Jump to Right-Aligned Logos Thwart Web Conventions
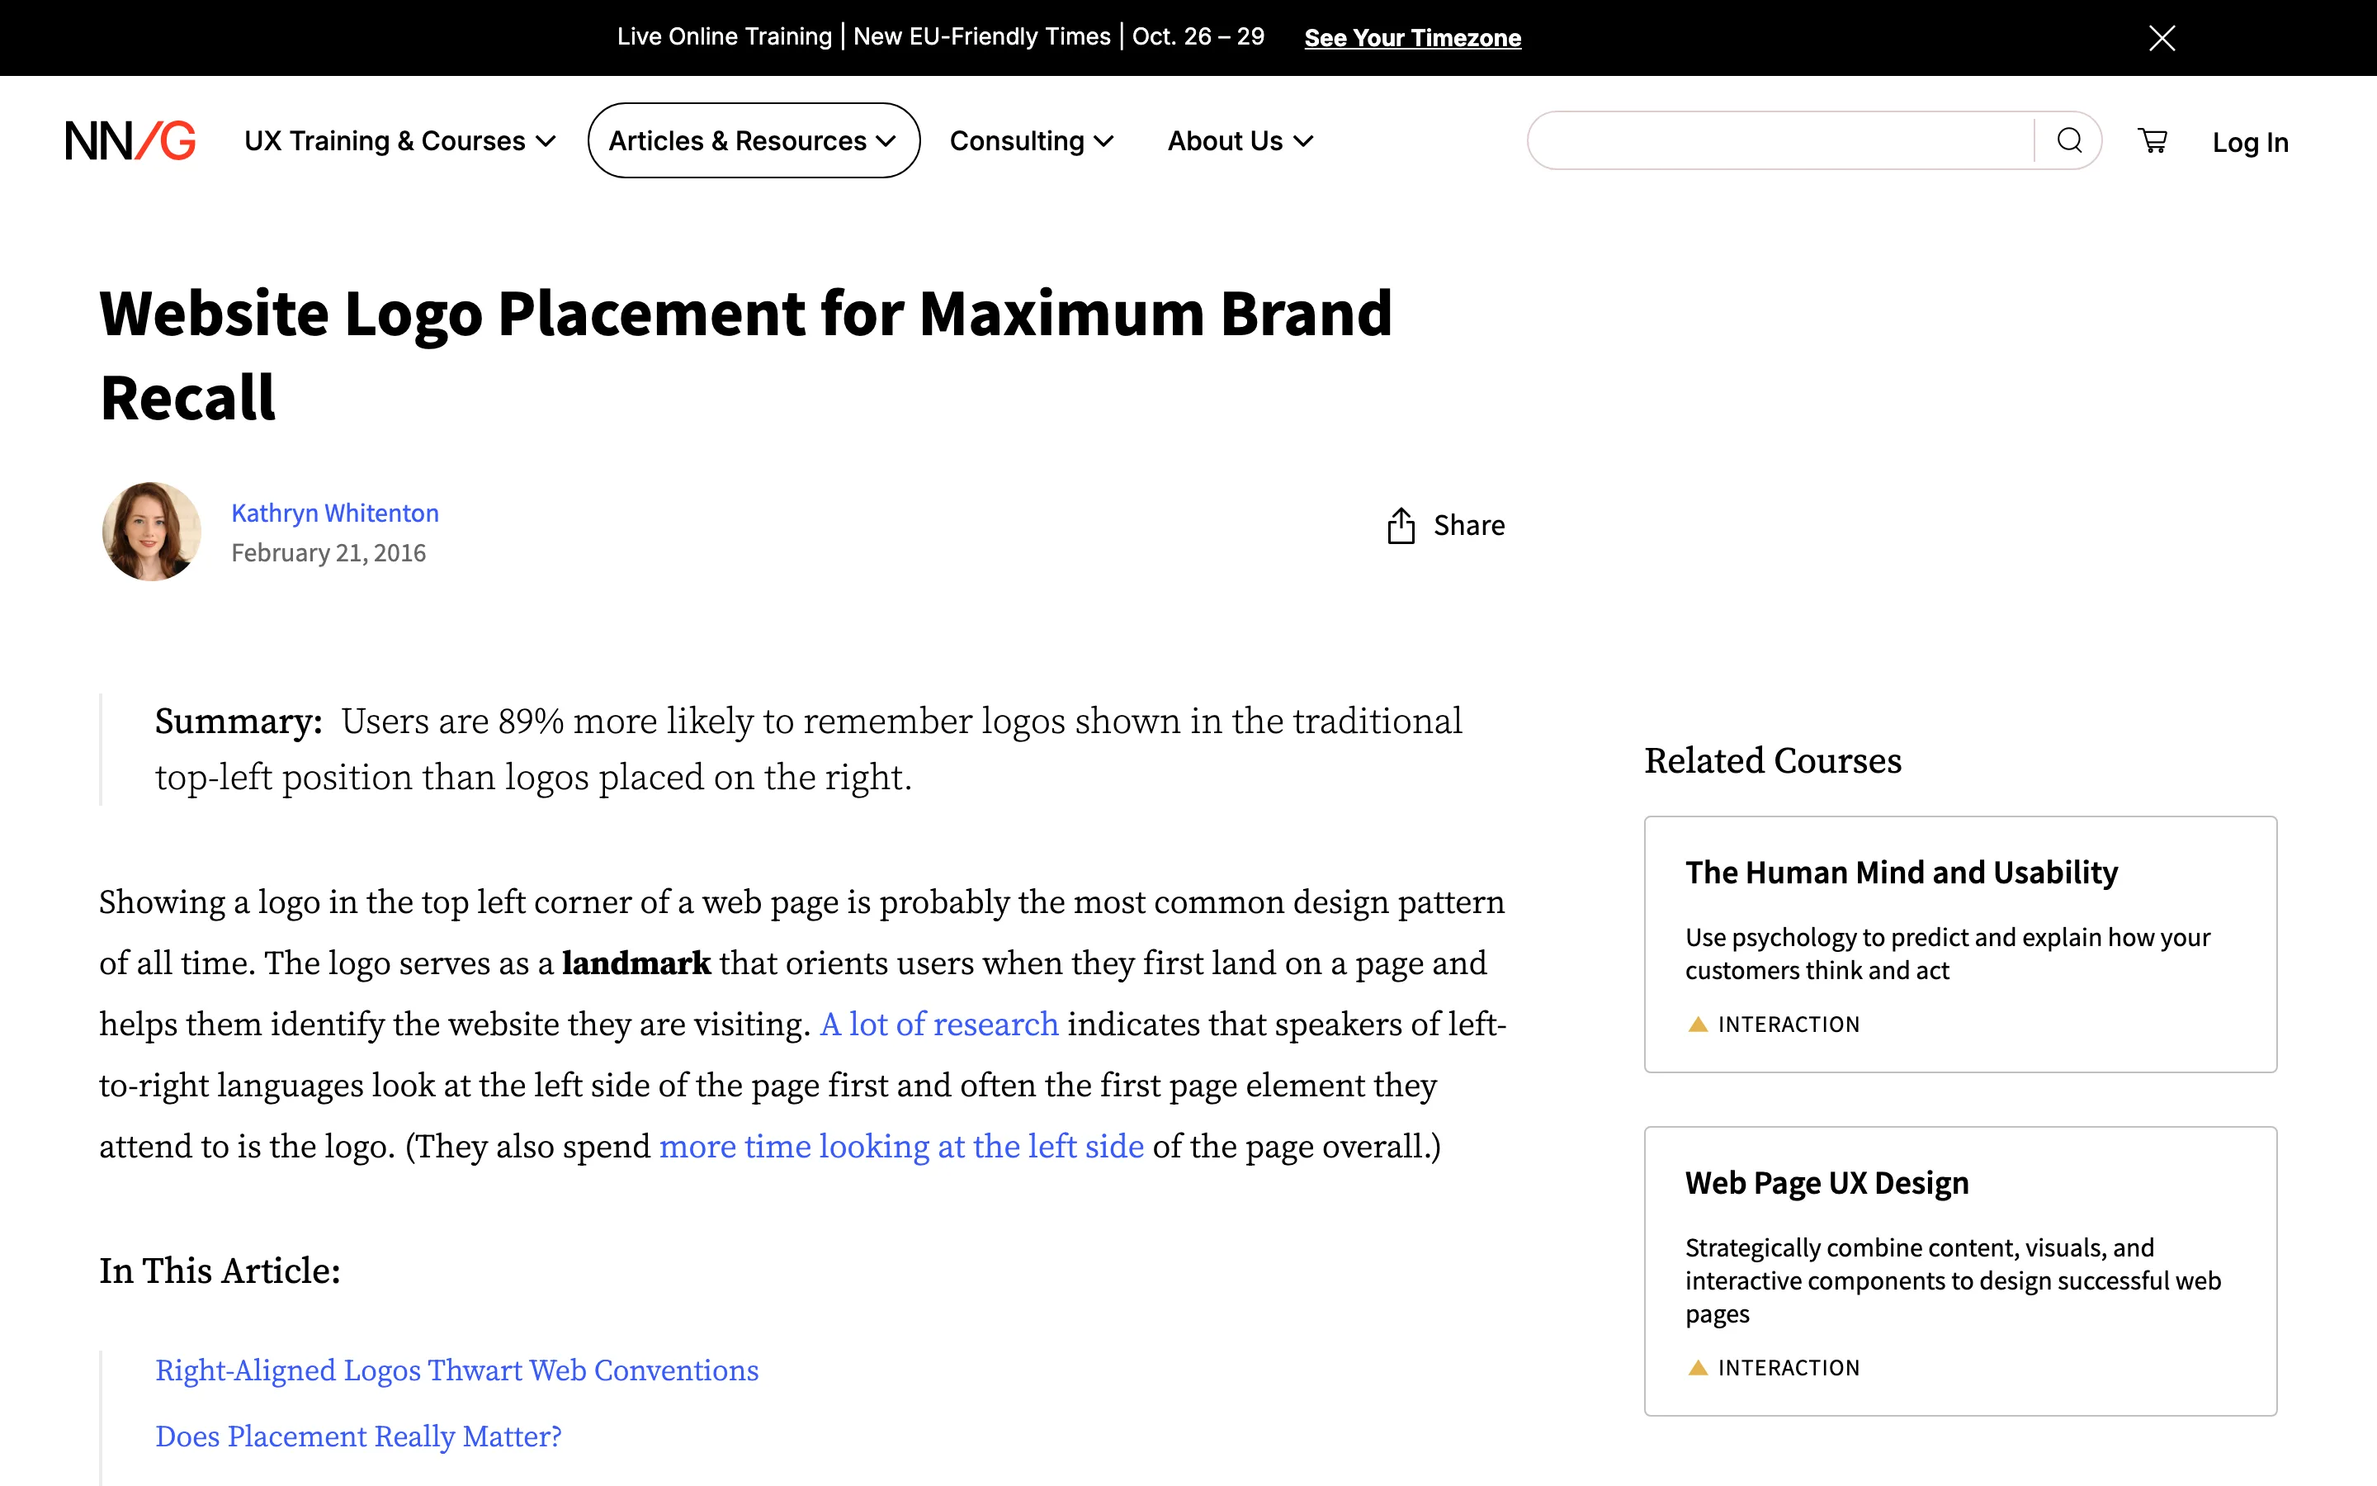2377x1486 pixels. coord(456,1370)
